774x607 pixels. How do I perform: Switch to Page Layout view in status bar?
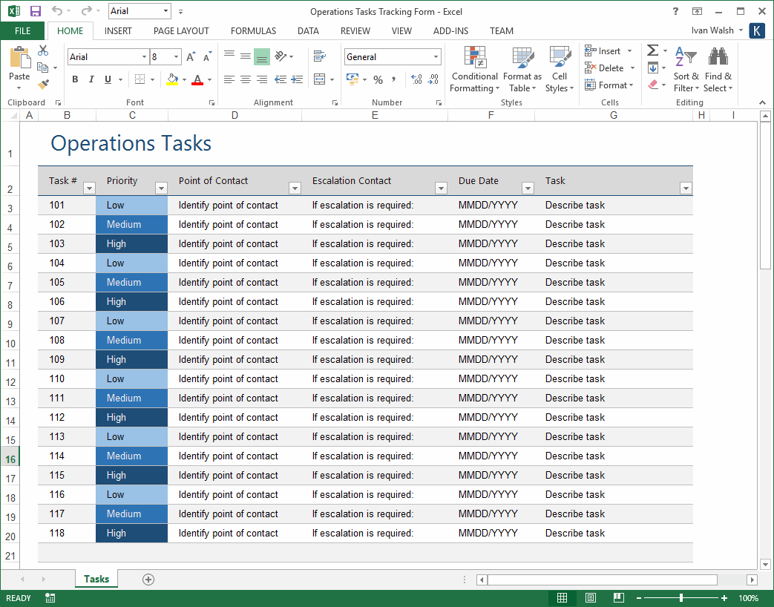click(590, 598)
